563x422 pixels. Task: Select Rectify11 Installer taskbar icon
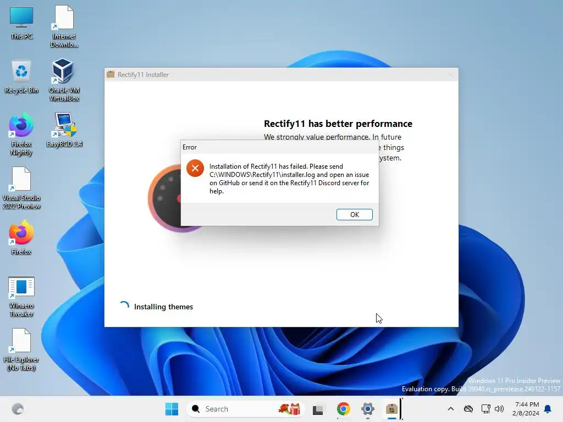tap(391, 409)
